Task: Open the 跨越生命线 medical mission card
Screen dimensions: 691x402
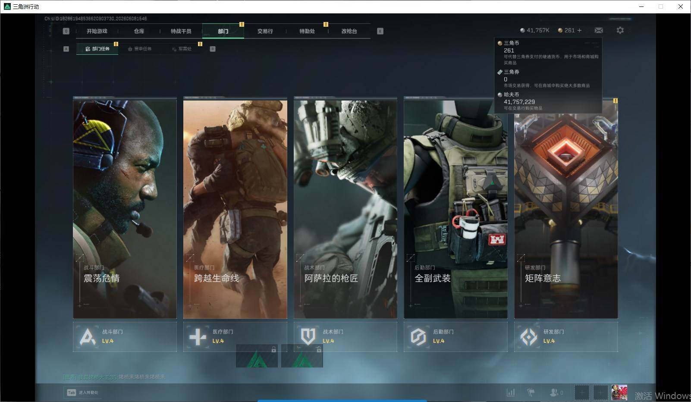Action: pos(235,208)
